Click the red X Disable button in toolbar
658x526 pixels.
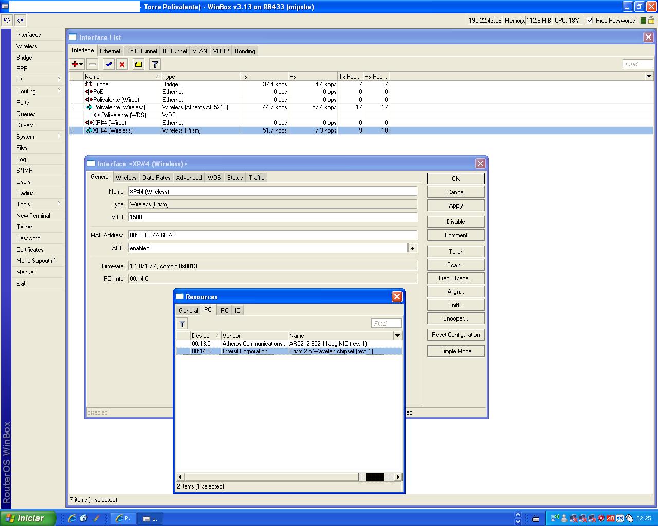click(x=122, y=64)
